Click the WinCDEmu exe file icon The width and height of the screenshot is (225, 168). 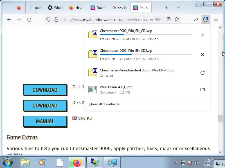pyautogui.click(x=93, y=89)
